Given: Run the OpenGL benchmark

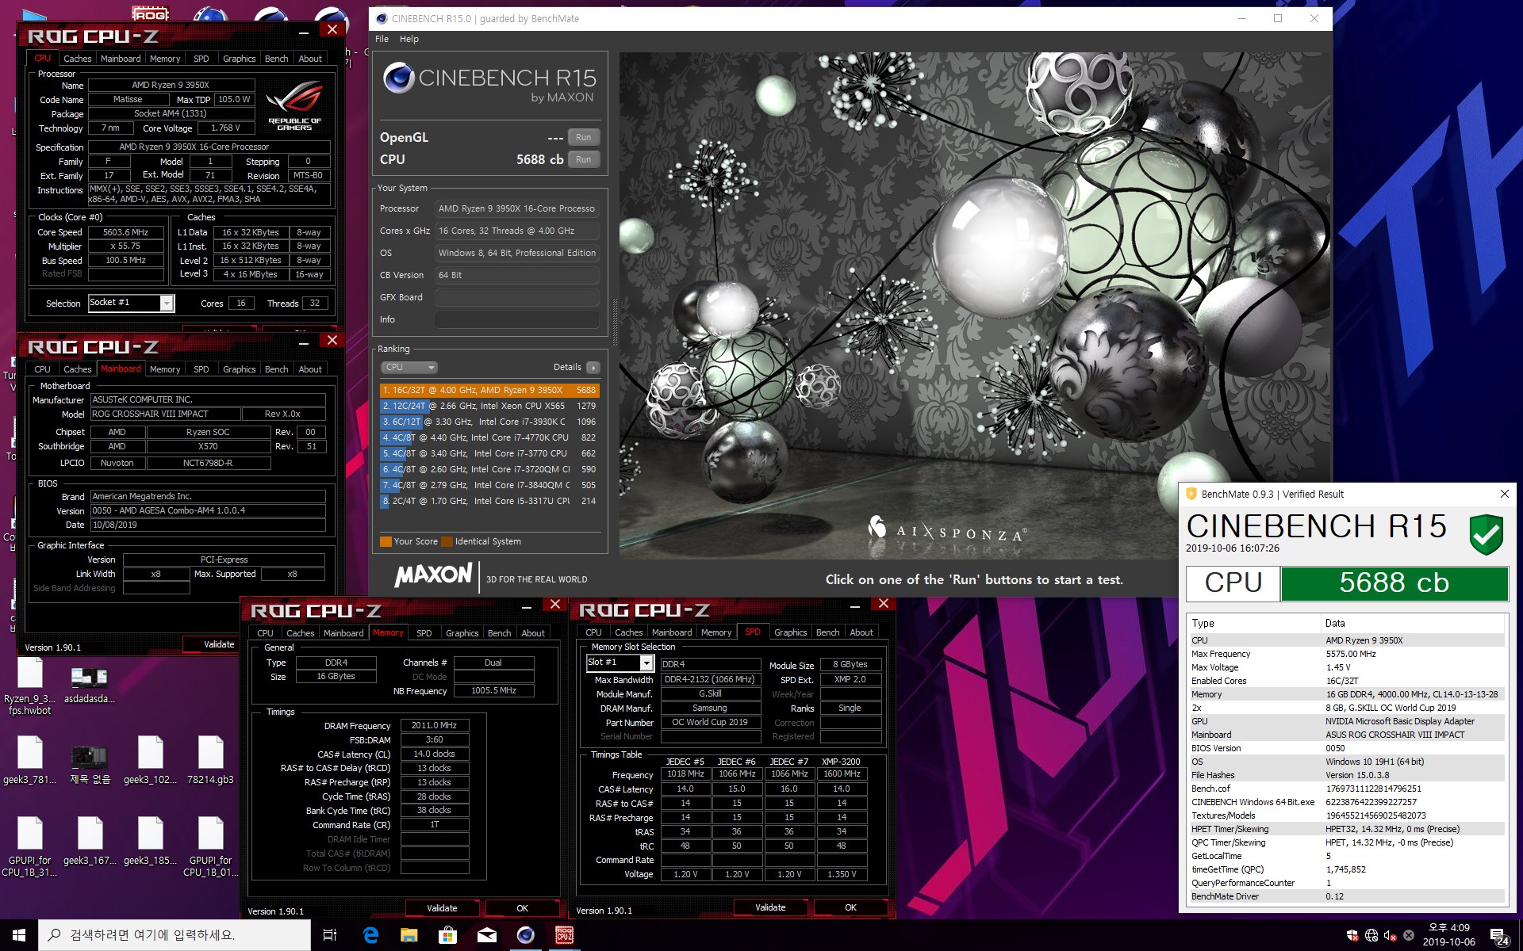Looking at the screenshot, I should tap(583, 137).
